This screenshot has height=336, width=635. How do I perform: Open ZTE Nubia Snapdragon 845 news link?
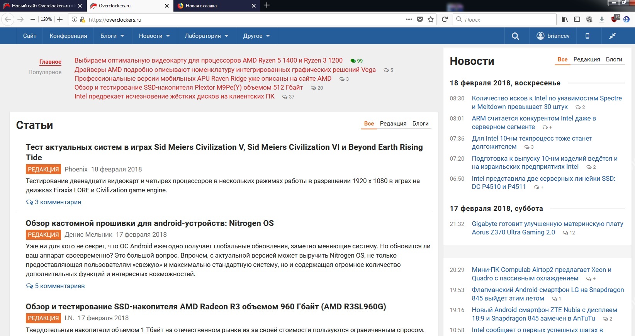tap(544, 314)
